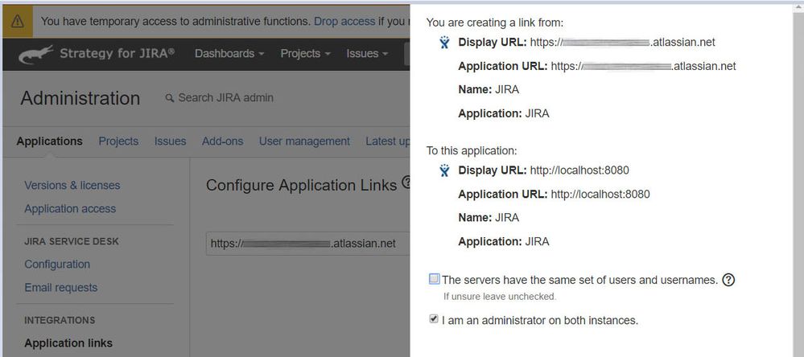Click the Search JIRA admin field
The width and height of the screenshot is (804, 357).
click(225, 98)
